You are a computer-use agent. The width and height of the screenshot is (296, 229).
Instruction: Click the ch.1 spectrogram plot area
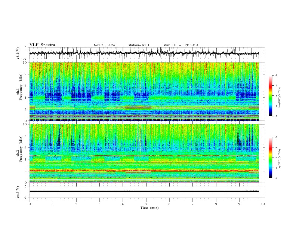point(144,91)
